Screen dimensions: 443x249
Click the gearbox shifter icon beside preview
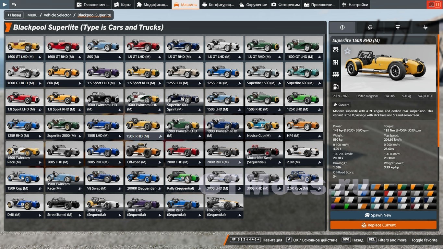[x=336, y=62]
